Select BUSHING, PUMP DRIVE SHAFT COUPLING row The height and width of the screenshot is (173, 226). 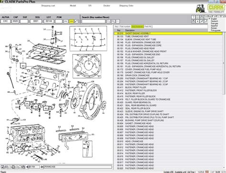point(168,121)
